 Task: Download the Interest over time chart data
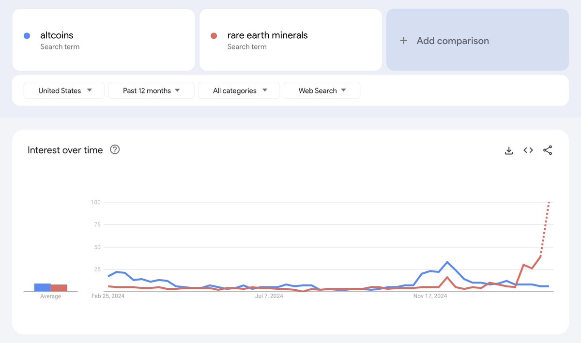coord(509,150)
